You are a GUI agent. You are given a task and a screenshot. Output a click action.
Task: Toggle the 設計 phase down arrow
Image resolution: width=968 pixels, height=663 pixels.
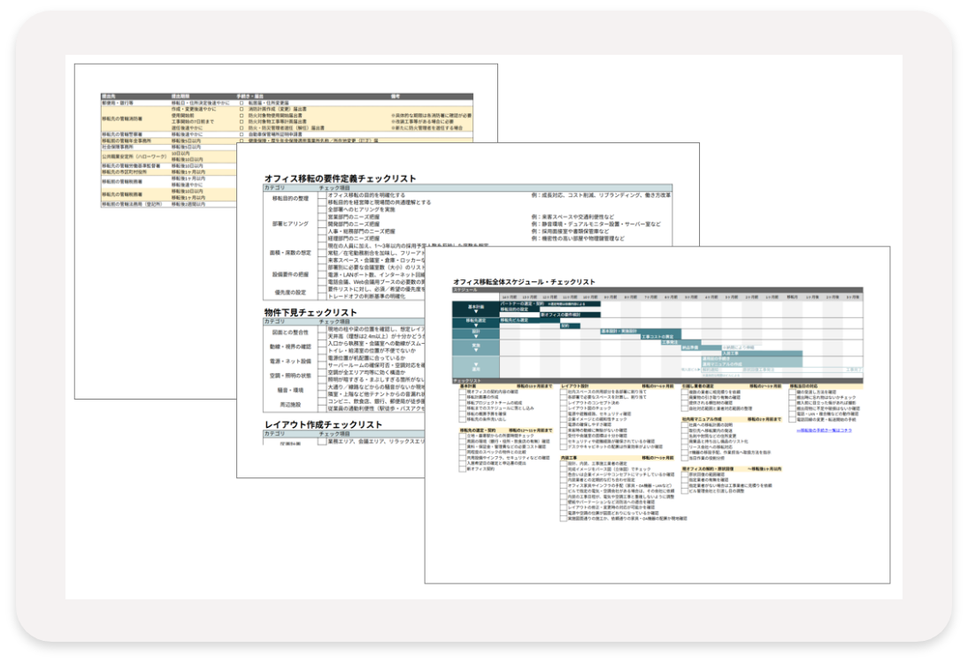pyautogui.click(x=475, y=337)
